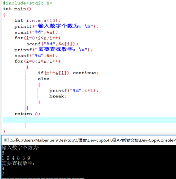Click the console window icon in title bar

click(6, 140)
